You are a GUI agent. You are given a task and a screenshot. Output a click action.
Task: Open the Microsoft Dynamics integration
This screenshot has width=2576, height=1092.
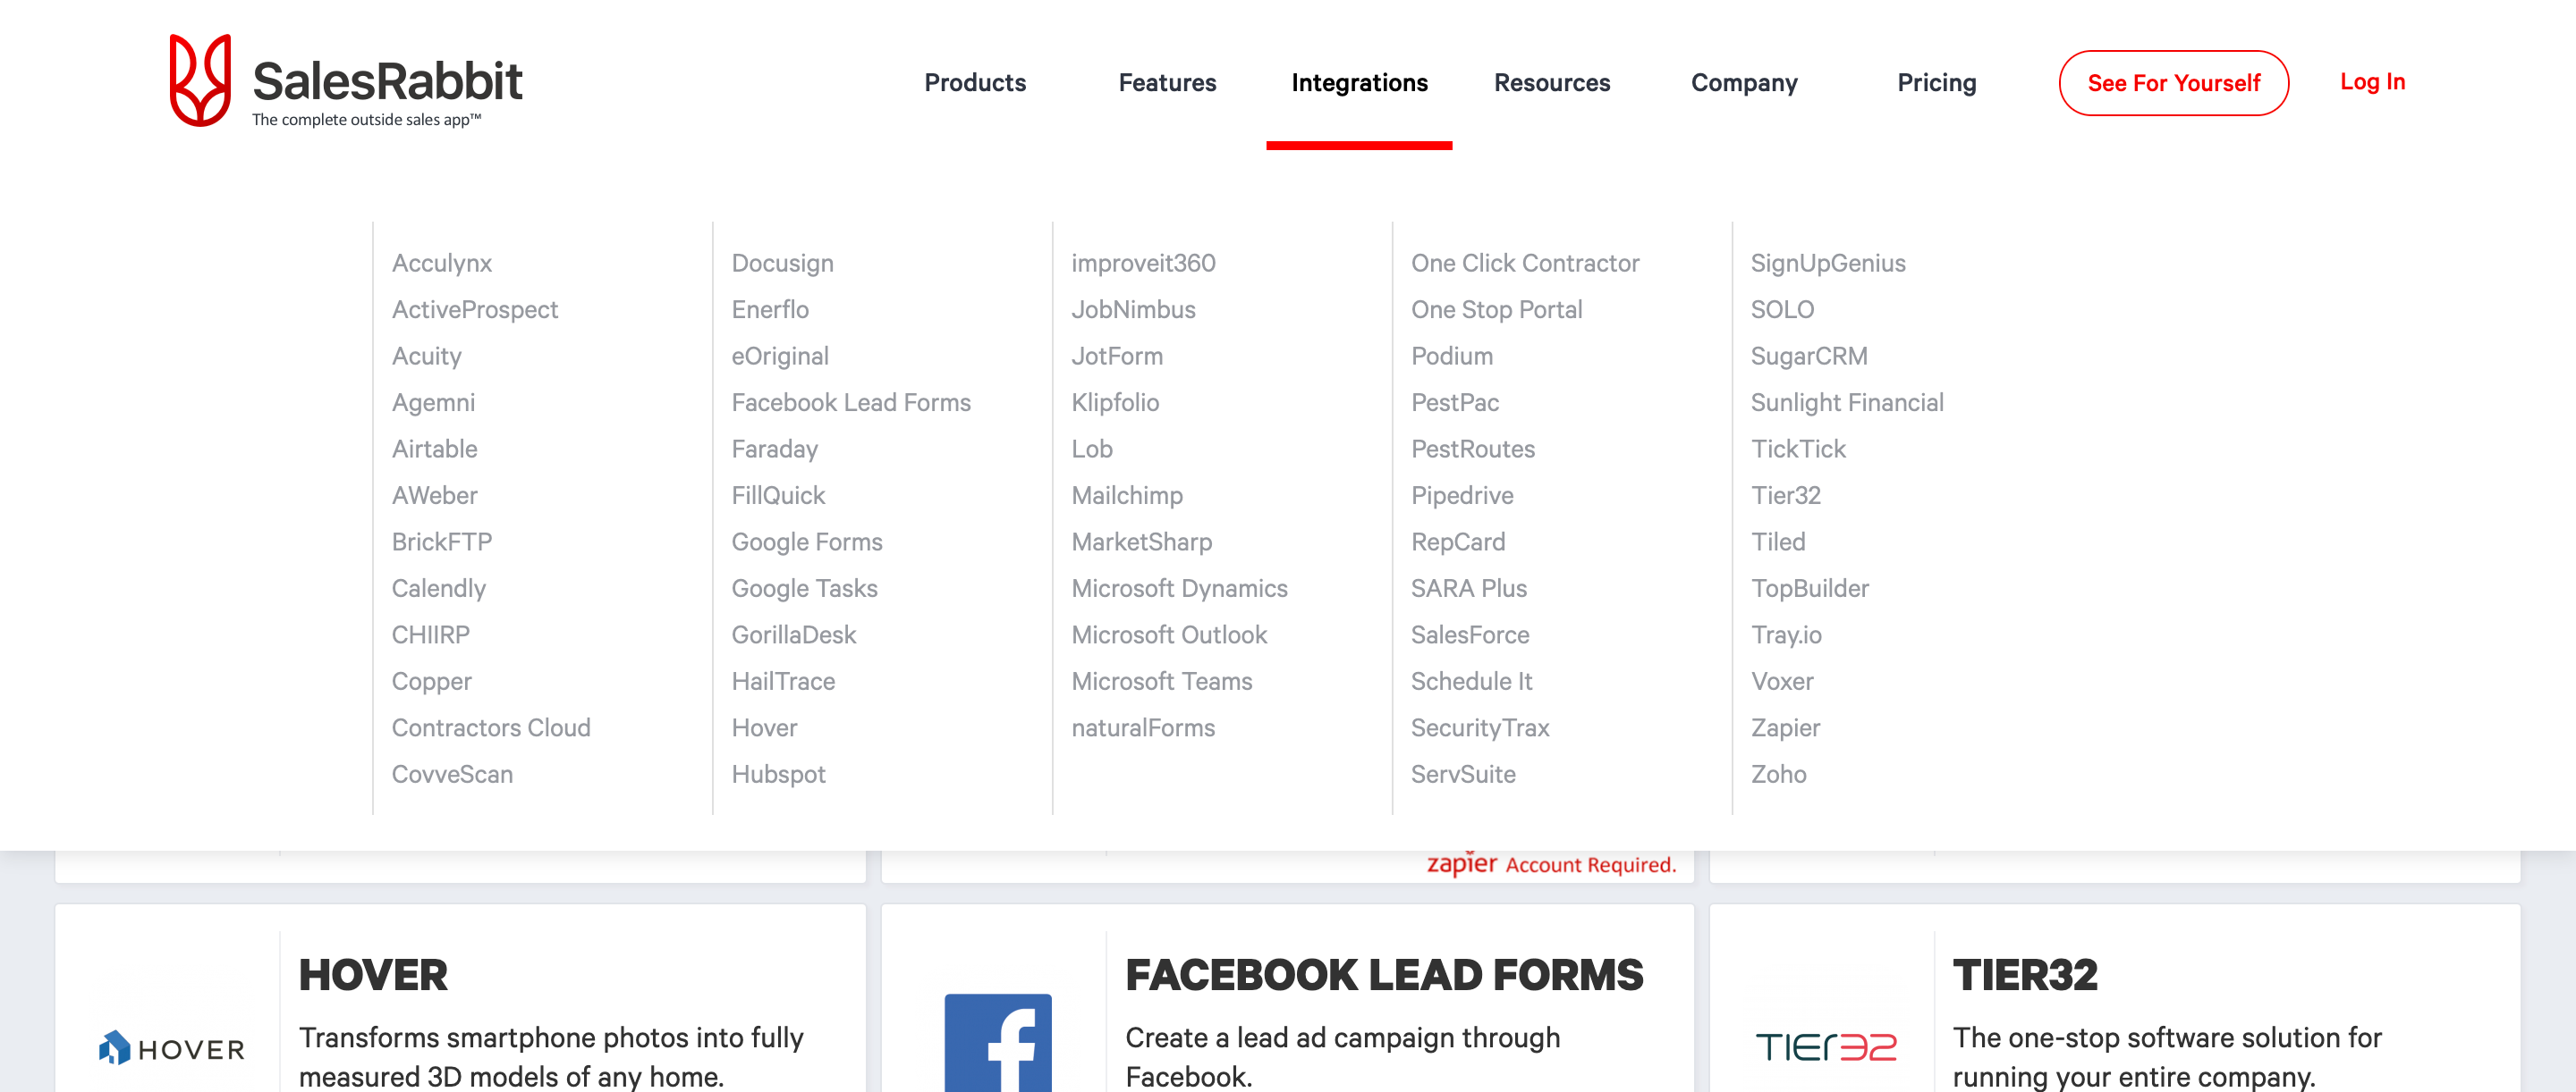[x=1179, y=589]
